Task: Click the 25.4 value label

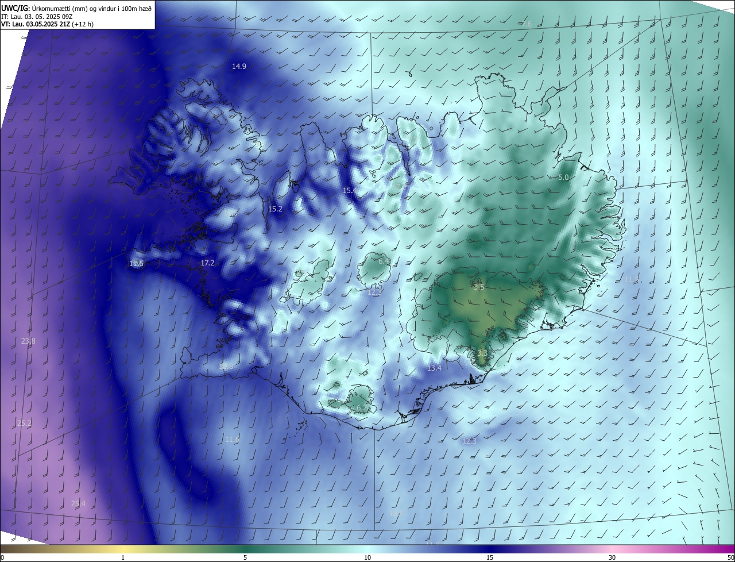Action: coord(78,504)
